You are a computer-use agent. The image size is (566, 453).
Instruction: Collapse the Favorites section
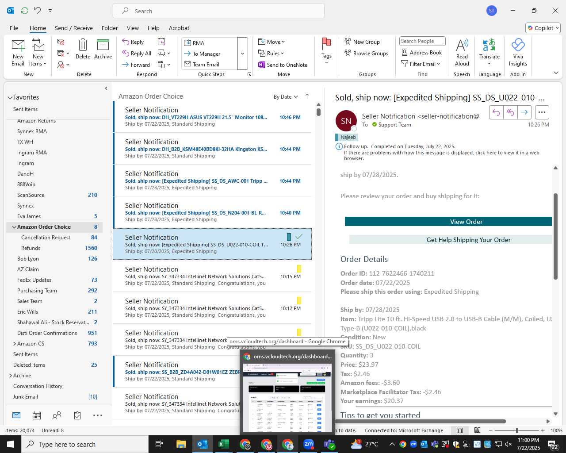tap(10, 97)
